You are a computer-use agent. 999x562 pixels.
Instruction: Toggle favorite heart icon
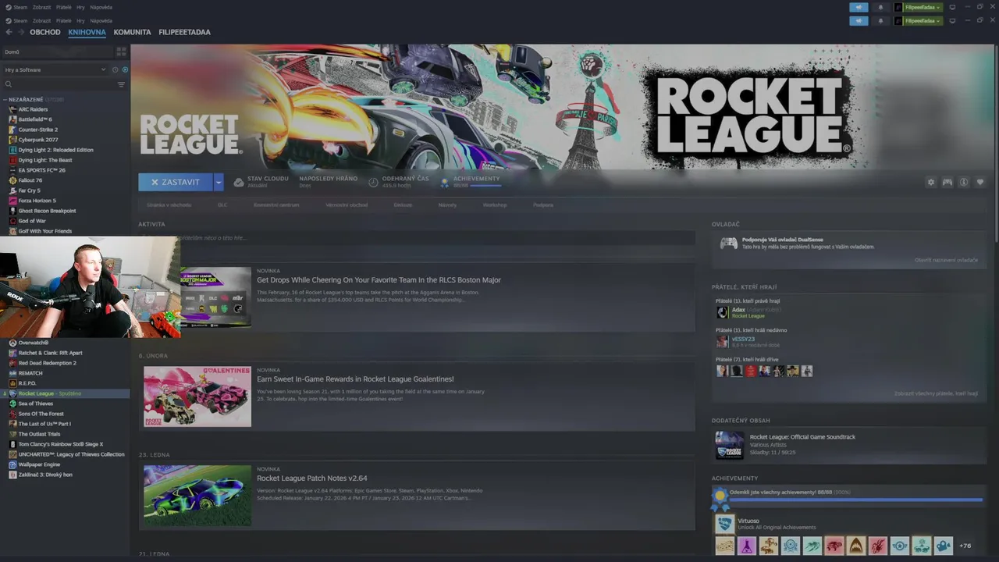pyautogui.click(x=980, y=182)
